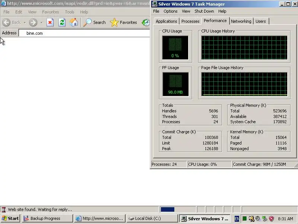Click Commit Charge Limit value 1280184
This screenshot has height=224, width=298.
[x=210, y=143]
